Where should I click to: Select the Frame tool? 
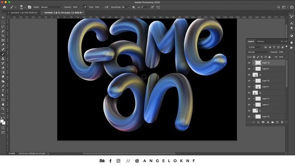[x=3, y=40]
